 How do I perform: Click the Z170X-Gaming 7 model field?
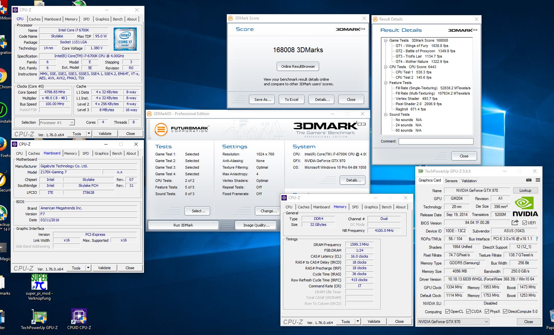(x=71, y=172)
